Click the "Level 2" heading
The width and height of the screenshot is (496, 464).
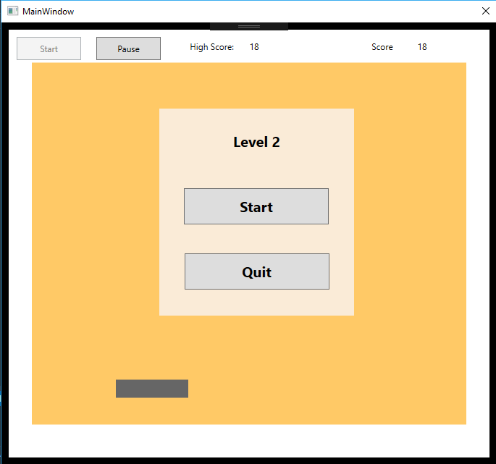click(x=256, y=142)
